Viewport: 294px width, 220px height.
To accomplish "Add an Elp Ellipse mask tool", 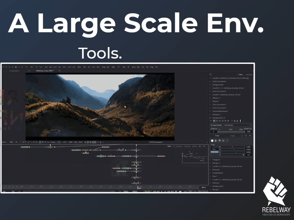I will pos(143,67).
